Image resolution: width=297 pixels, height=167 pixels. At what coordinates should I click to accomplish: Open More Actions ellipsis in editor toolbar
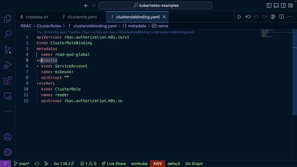[290, 17]
